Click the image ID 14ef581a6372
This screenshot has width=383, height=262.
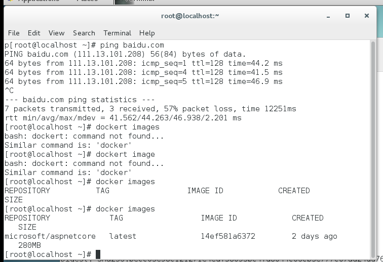coord(228,236)
